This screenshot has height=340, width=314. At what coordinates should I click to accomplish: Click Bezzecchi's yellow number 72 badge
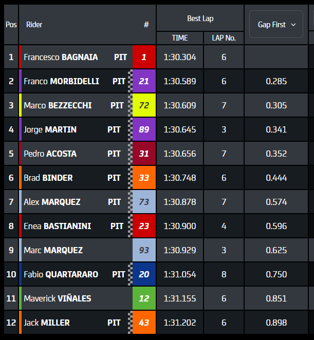tap(144, 105)
